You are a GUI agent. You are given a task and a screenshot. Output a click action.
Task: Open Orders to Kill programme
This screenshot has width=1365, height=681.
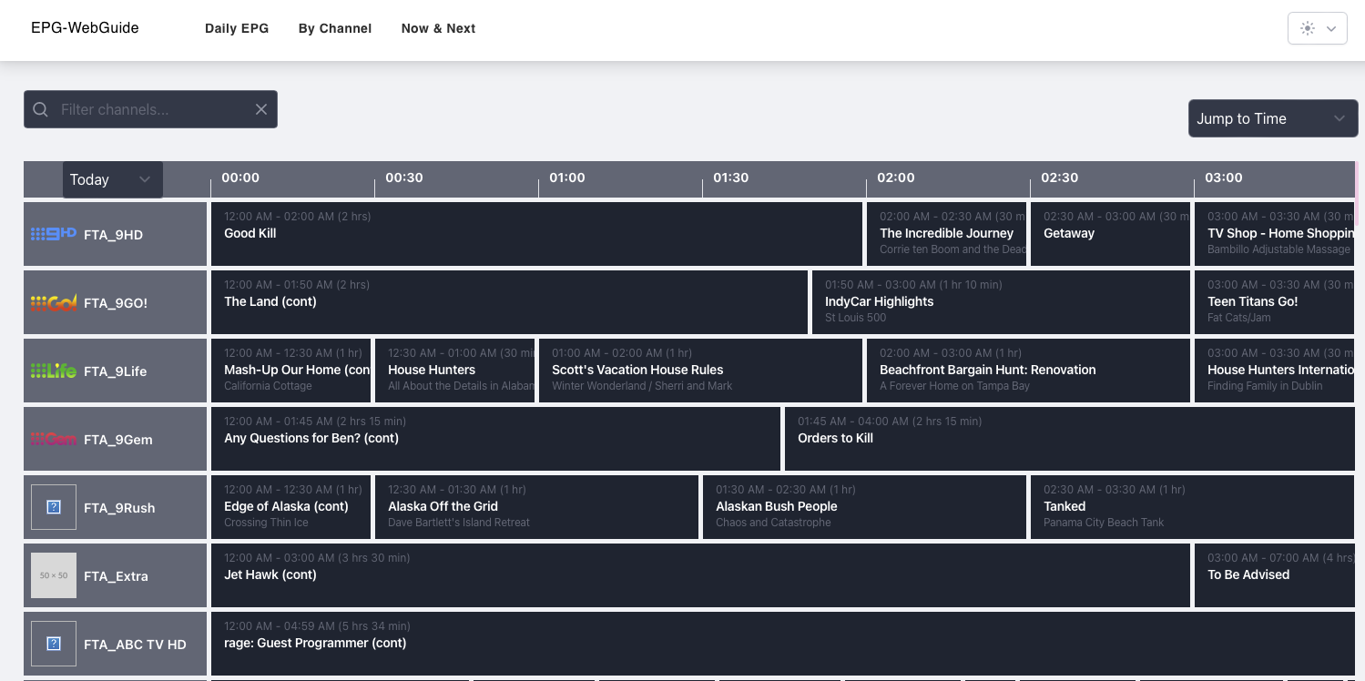click(1070, 439)
